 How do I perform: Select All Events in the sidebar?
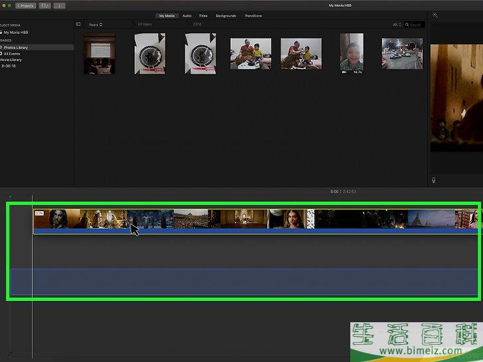point(12,54)
